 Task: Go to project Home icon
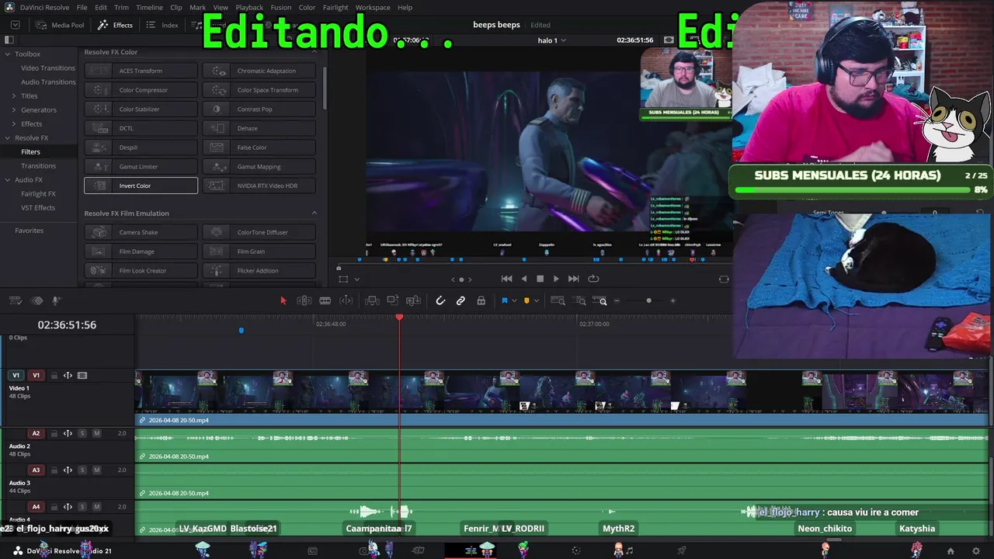click(x=951, y=551)
